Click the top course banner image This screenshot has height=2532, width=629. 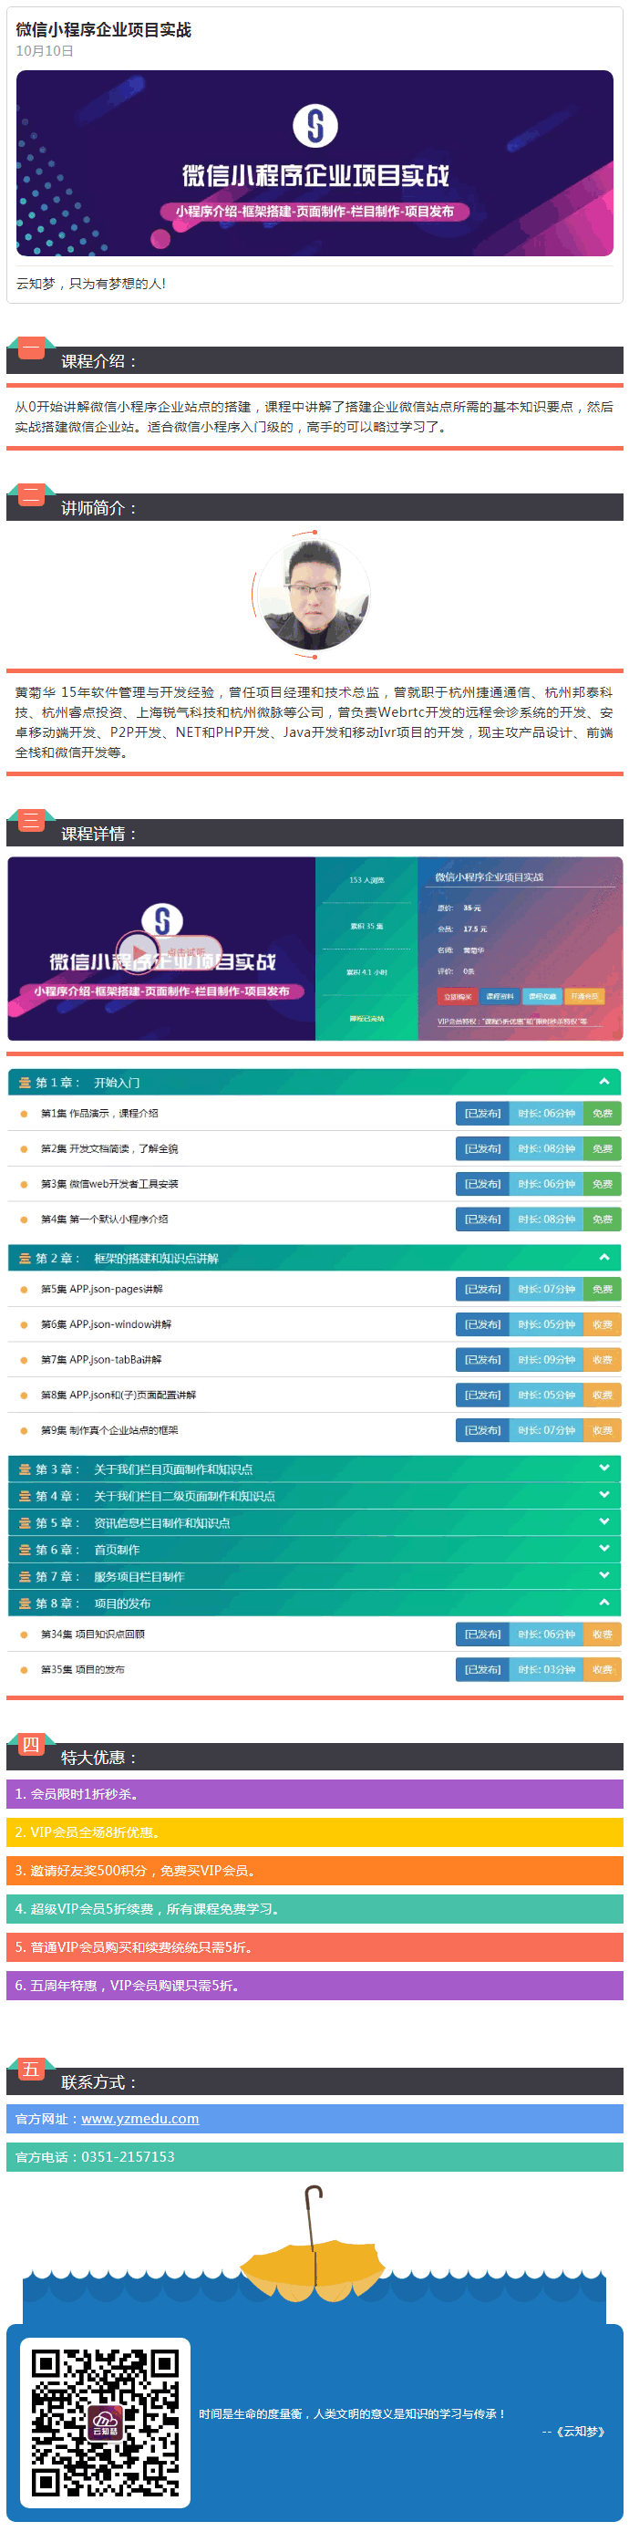coord(314,163)
